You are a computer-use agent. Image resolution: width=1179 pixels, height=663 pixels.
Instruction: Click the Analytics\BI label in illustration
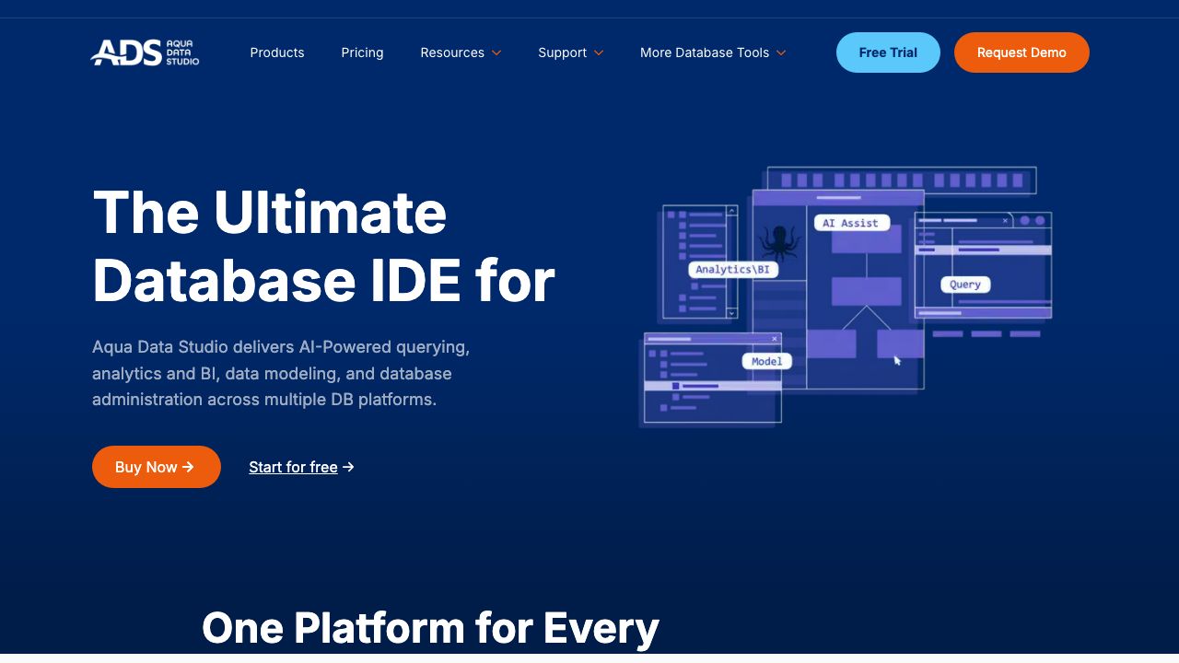point(733,270)
